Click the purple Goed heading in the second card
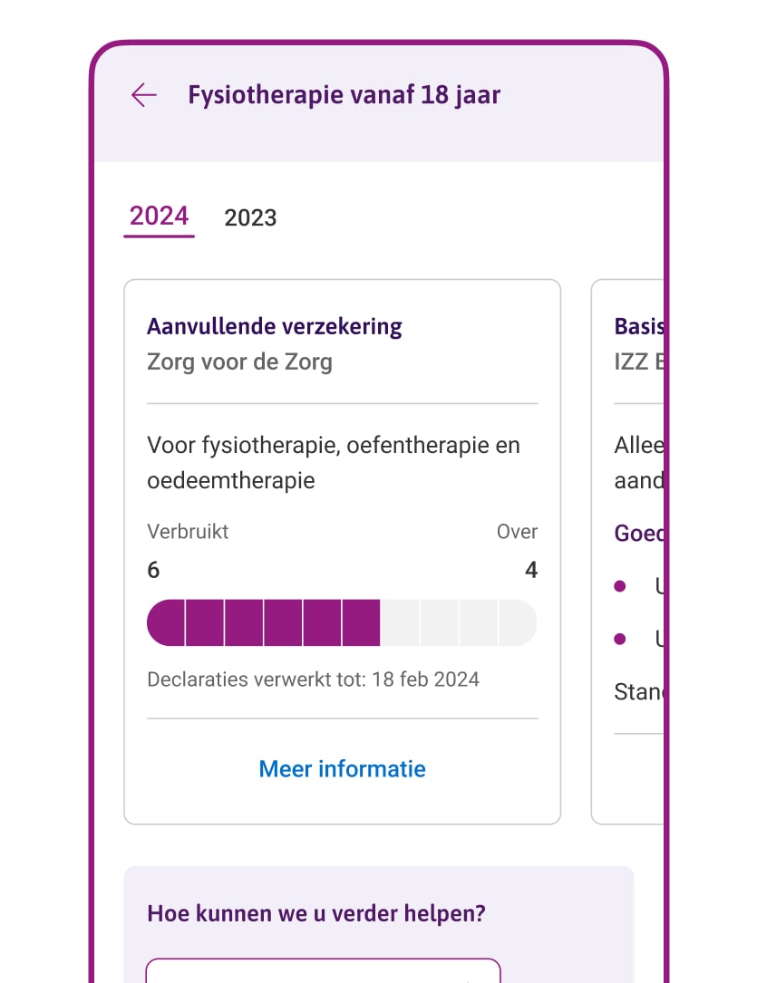This screenshot has height=983, width=757. pyautogui.click(x=639, y=533)
